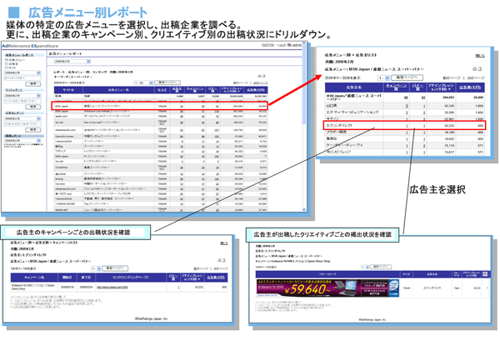The image size is (500, 341).
Task: Click the nikkansports.com row with 全VIEWページ rotation
Action: click(x=161, y=130)
